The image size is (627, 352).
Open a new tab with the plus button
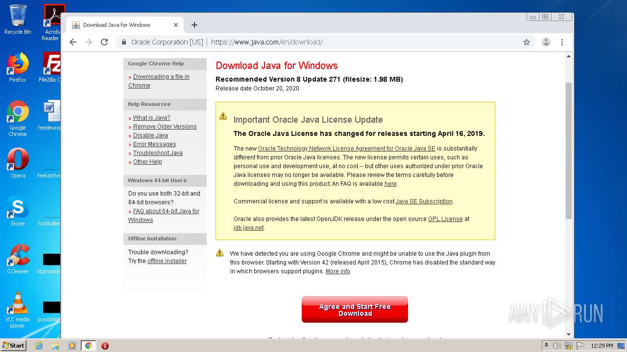194,25
